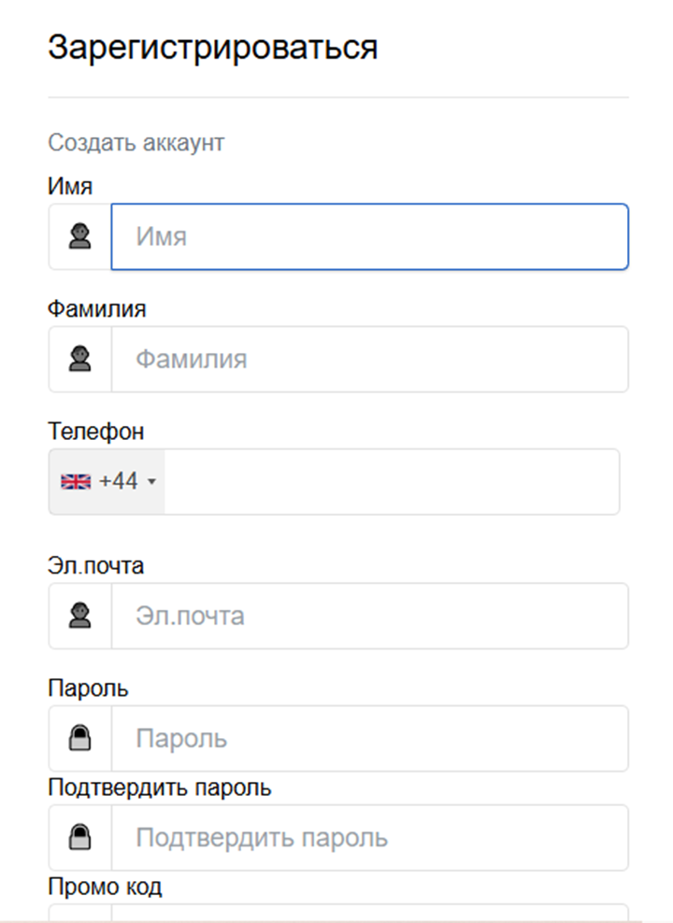The height and width of the screenshot is (923, 673).
Task: Click the lock icon beside the Пароль field
Action: click(x=79, y=738)
